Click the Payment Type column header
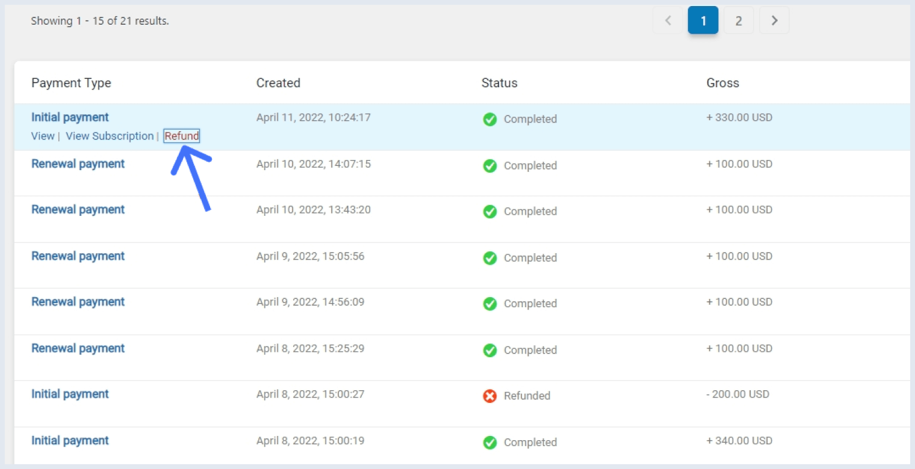 70,82
